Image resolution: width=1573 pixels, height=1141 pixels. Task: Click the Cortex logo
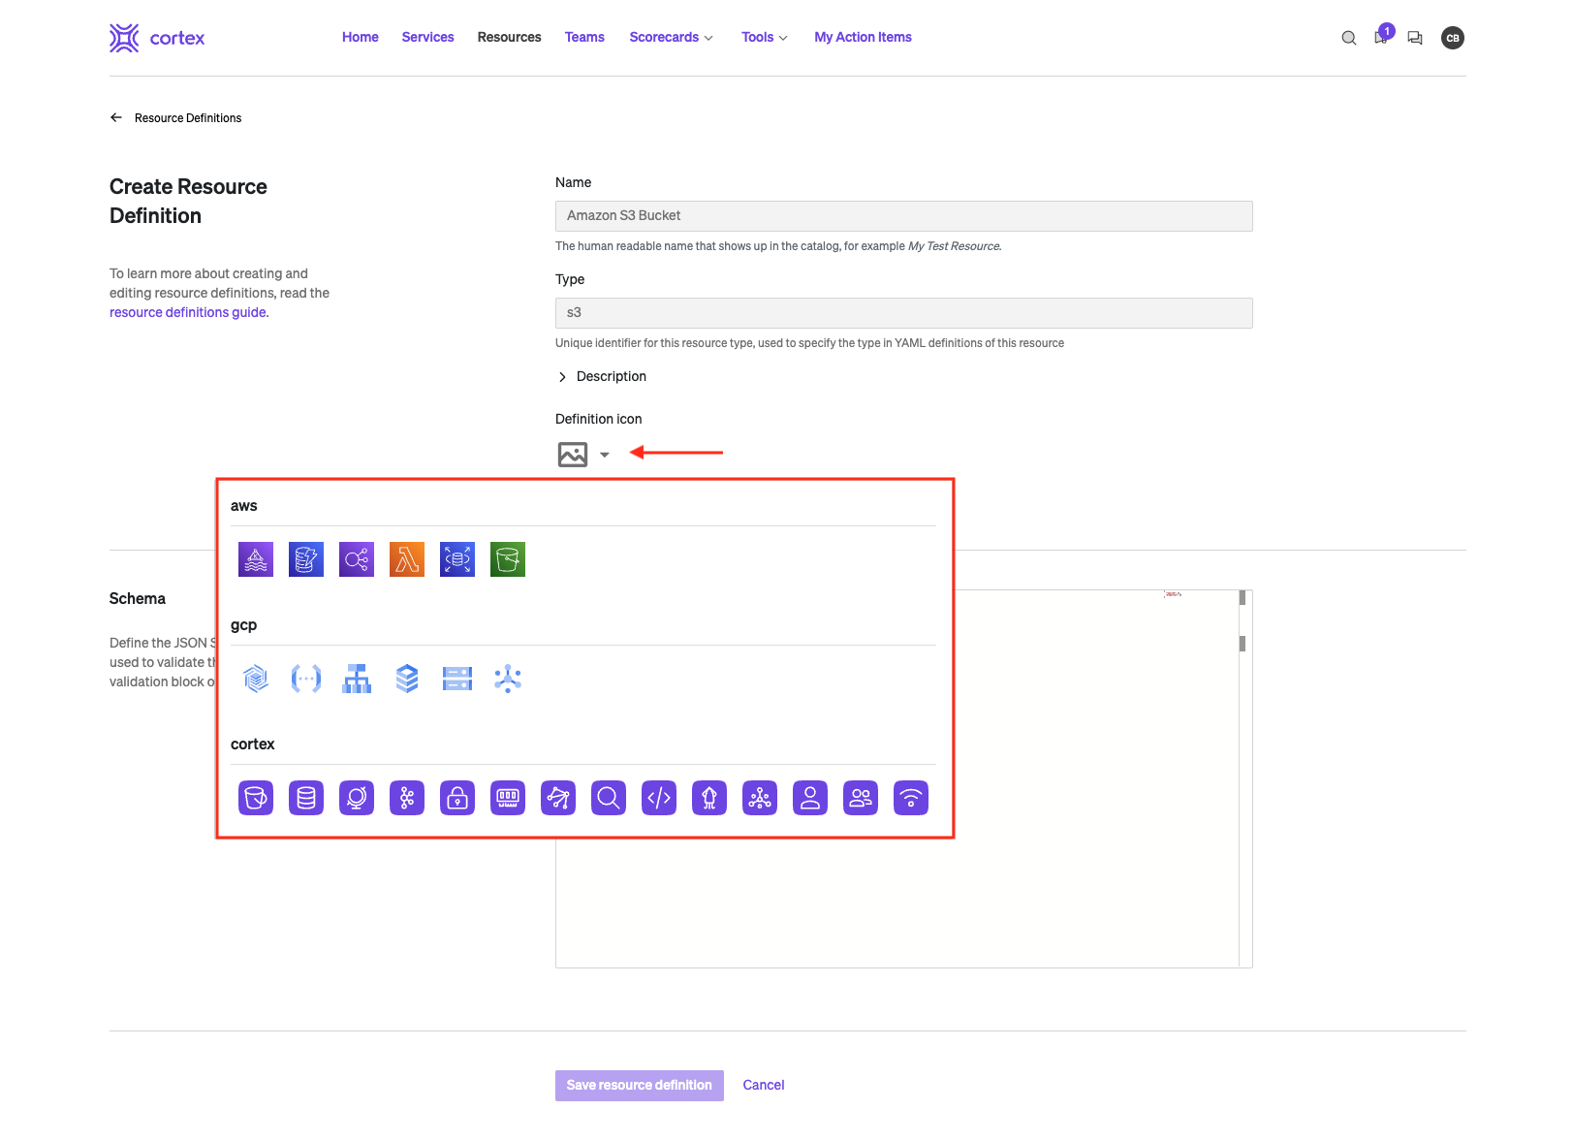pyautogui.click(x=157, y=38)
